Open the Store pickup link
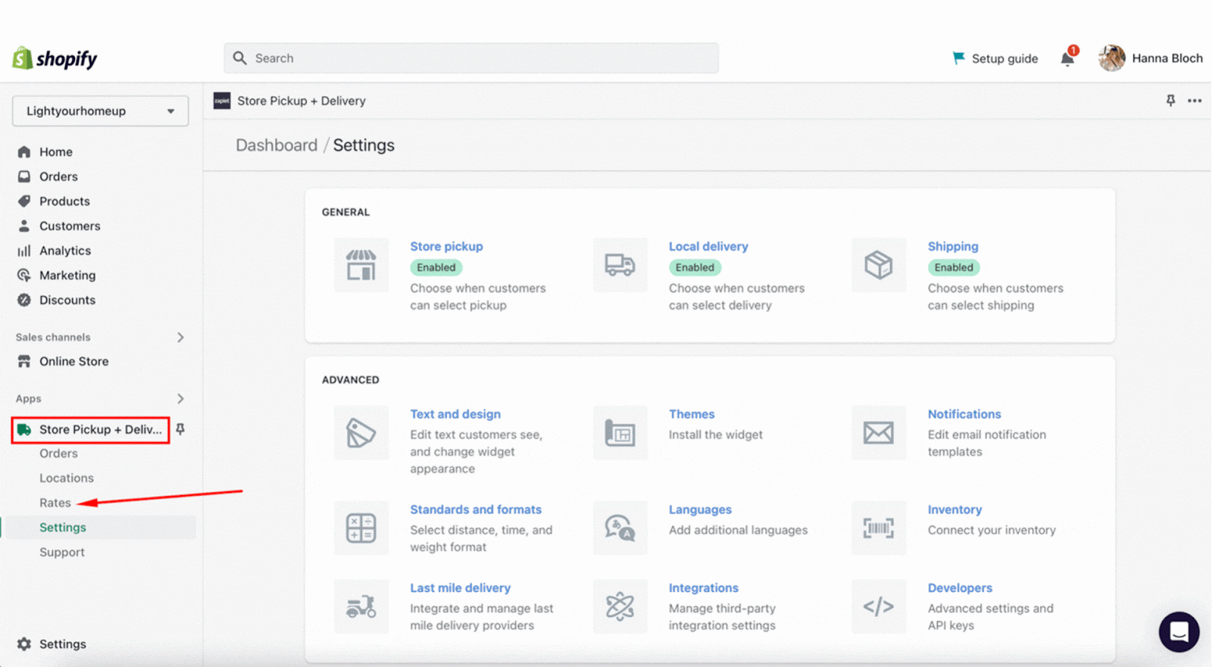 tap(446, 247)
